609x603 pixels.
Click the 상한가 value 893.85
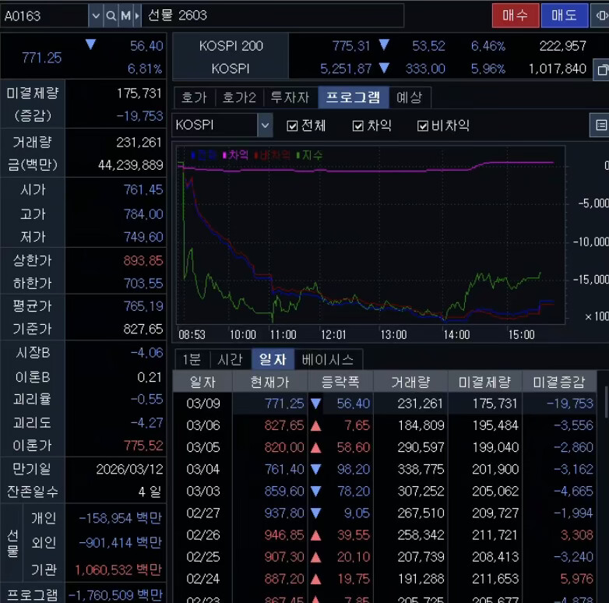143,260
